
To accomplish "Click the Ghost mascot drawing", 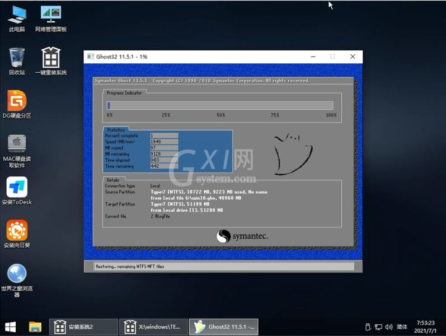I will tap(293, 153).
